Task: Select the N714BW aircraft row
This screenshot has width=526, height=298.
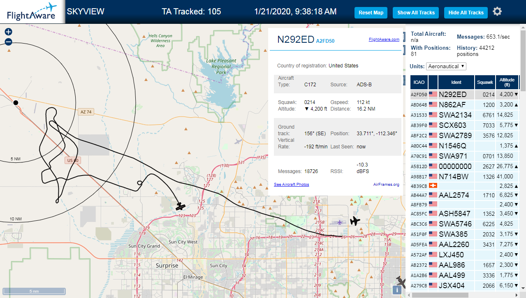Action: (x=465, y=176)
